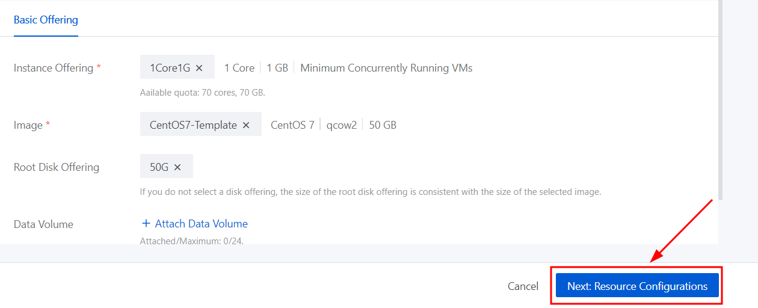Click the available quota hint text
This screenshot has width=758, height=308.
(202, 93)
